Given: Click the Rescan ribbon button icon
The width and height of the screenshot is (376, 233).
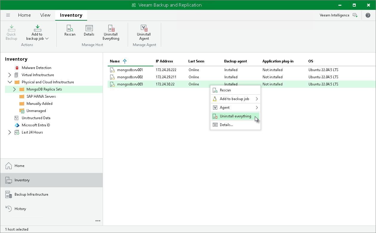Looking at the screenshot, I should coord(70,28).
